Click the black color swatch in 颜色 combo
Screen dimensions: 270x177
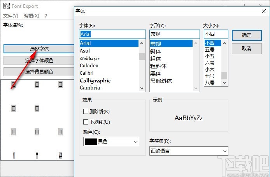pos(91,142)
